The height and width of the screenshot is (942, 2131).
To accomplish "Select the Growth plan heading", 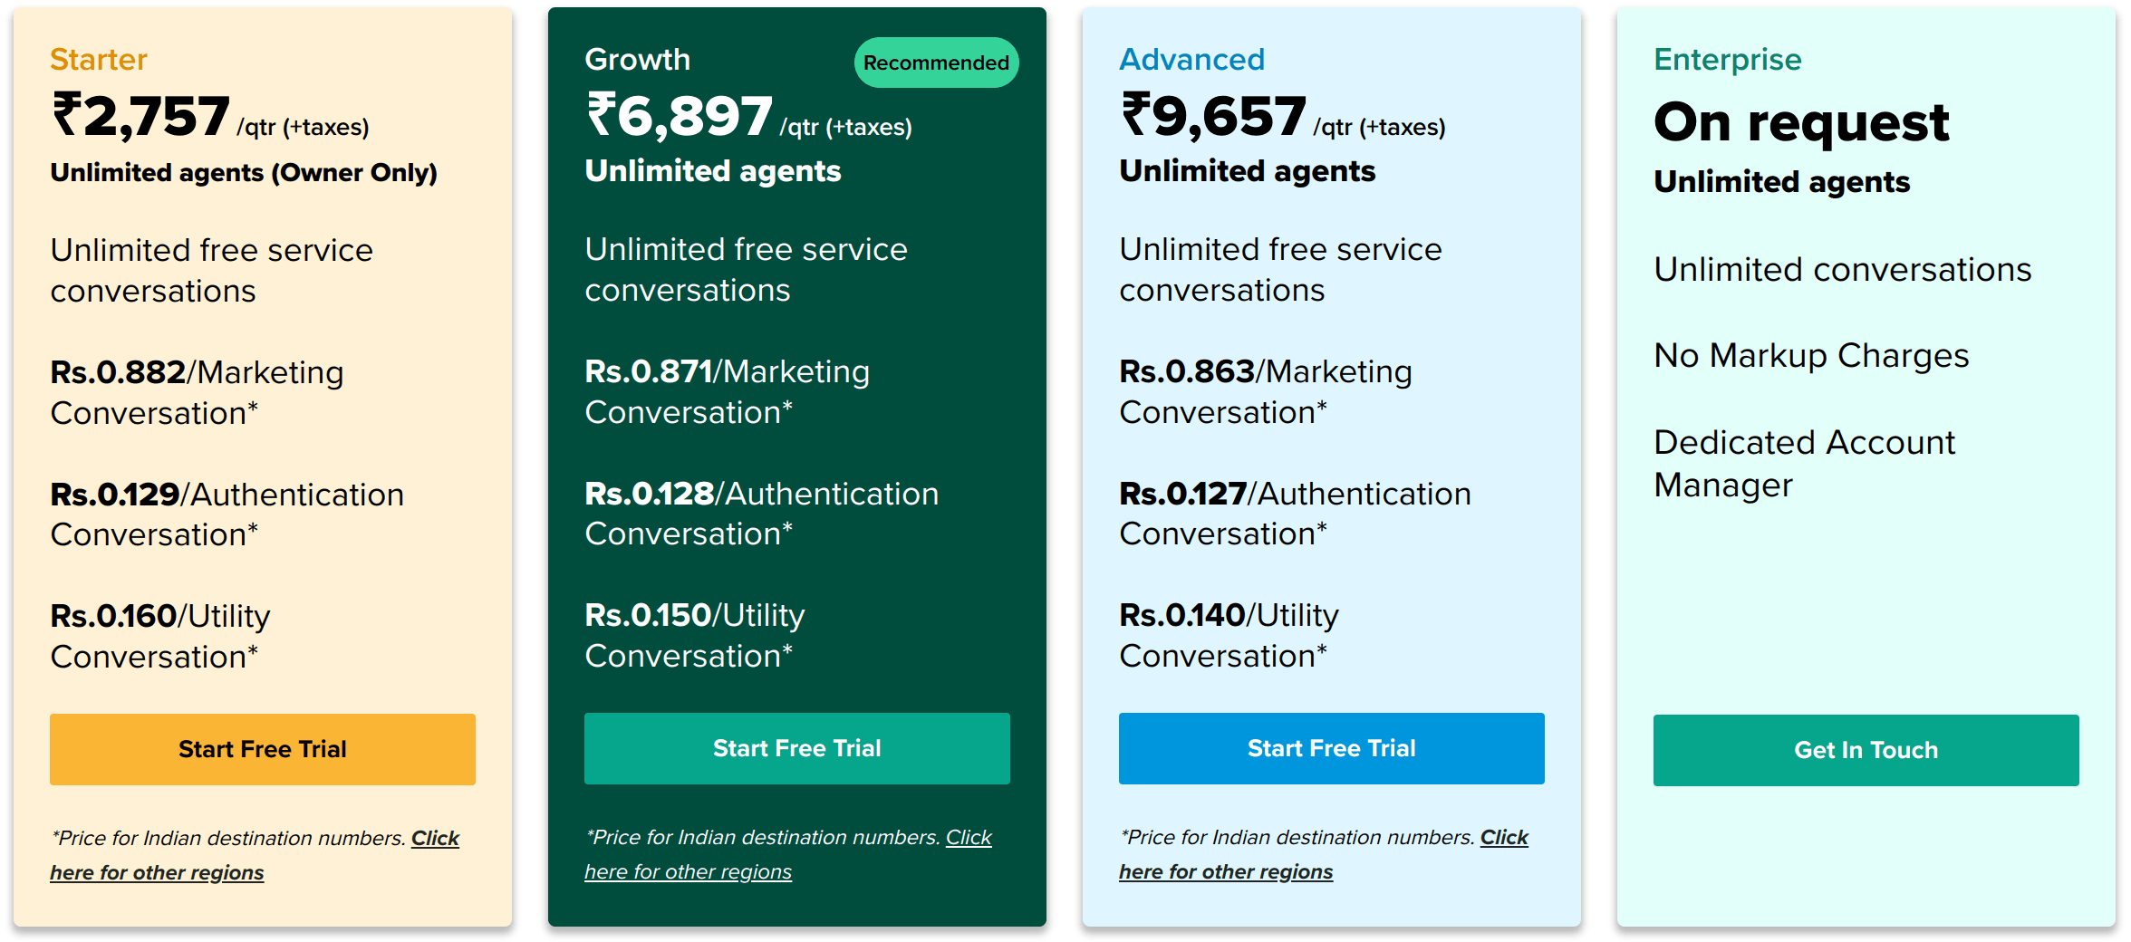I will (637, 59).
